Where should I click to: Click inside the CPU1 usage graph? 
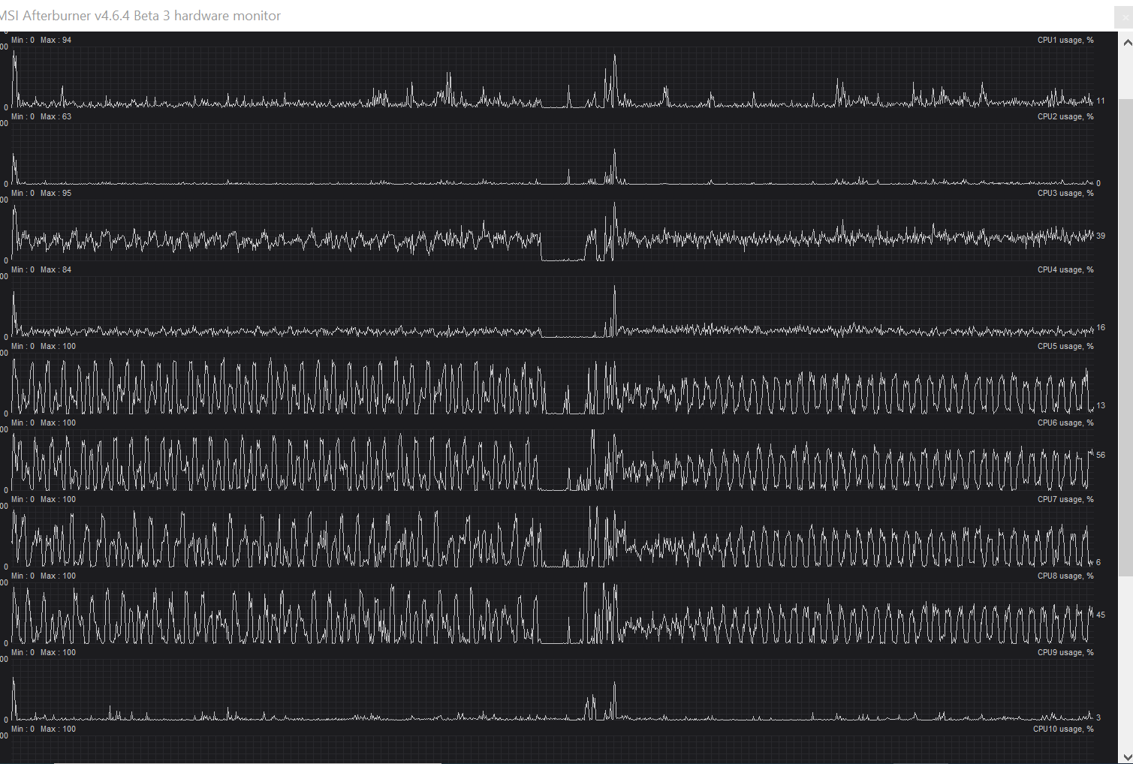552,77
